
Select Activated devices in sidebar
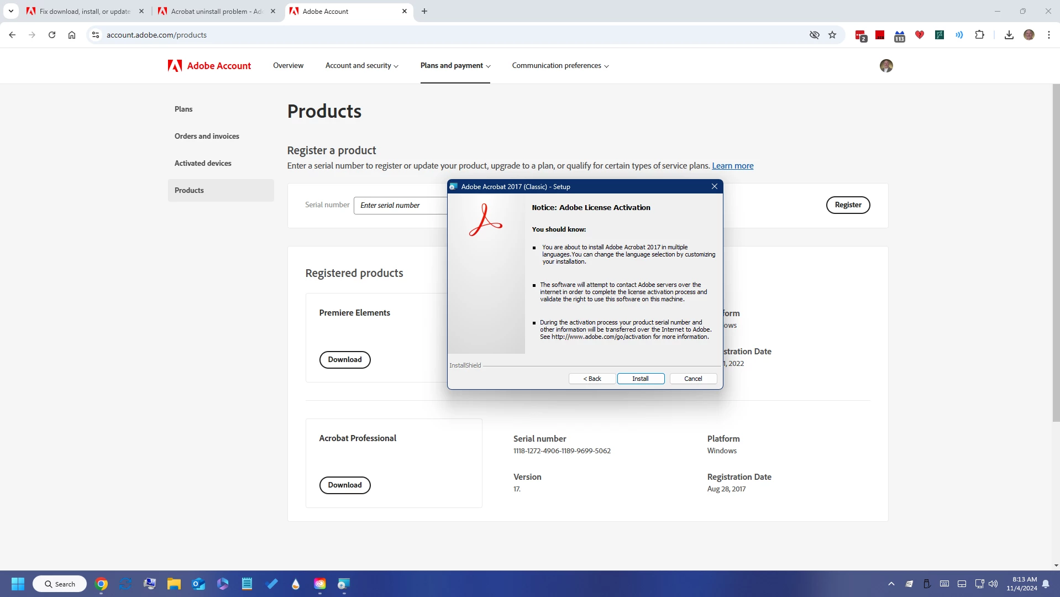click(203, 163)
